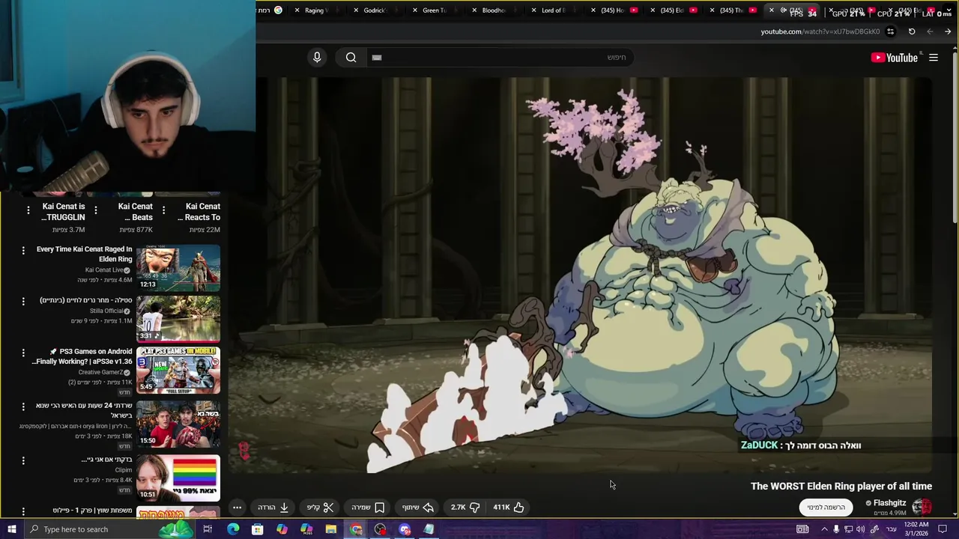Click the Save bookmark button
This screenshot has height=539, width=959.
coord(368,508)
